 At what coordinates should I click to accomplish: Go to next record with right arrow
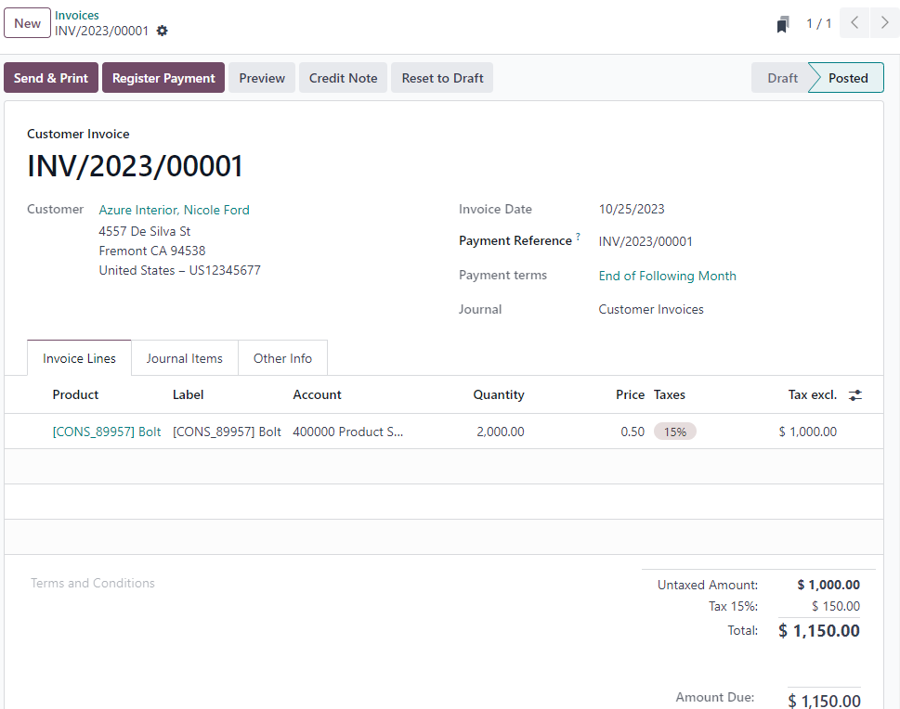coord(885,23)
